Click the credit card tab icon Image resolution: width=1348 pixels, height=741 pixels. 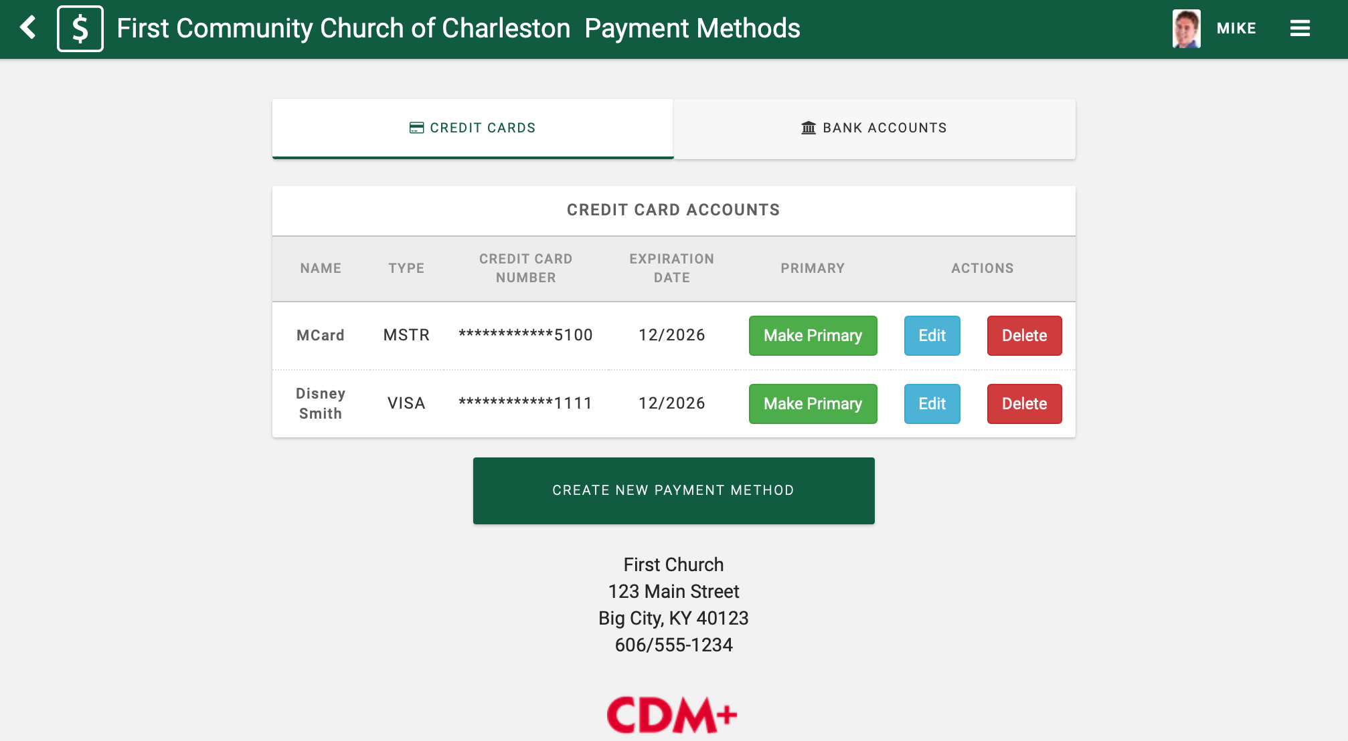[x=416, y=128]
